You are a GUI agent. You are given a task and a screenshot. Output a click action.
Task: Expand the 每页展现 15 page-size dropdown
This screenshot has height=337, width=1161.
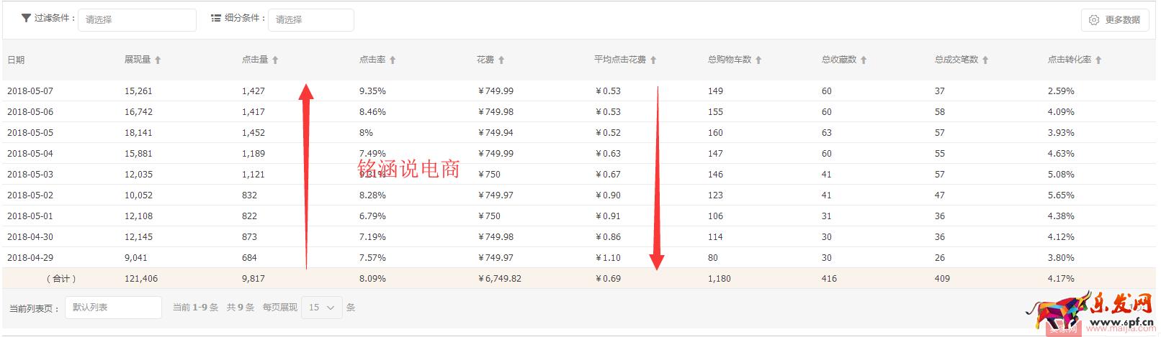coord(321,308)
